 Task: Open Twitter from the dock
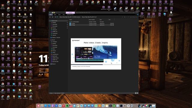coord(85,106)
